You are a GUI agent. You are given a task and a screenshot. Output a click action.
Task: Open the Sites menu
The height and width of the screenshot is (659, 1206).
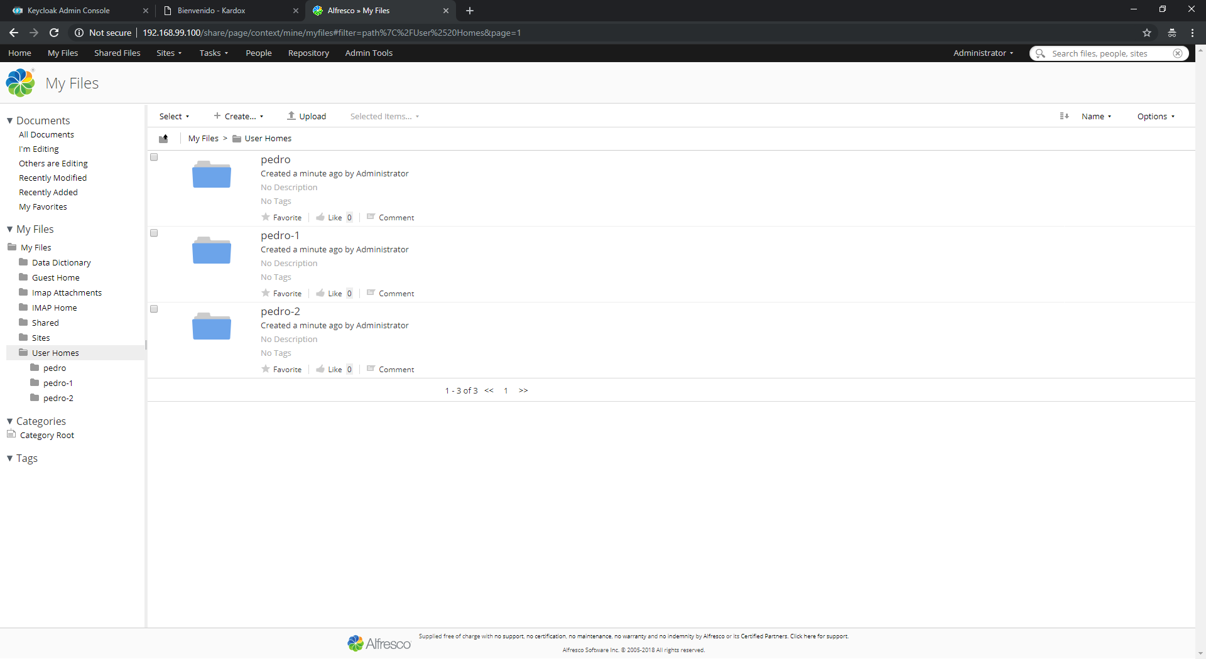point(169,53)
